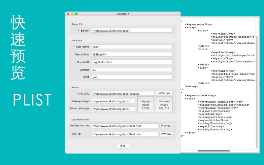Focus the display-image URL field

(x=114, y=101)
